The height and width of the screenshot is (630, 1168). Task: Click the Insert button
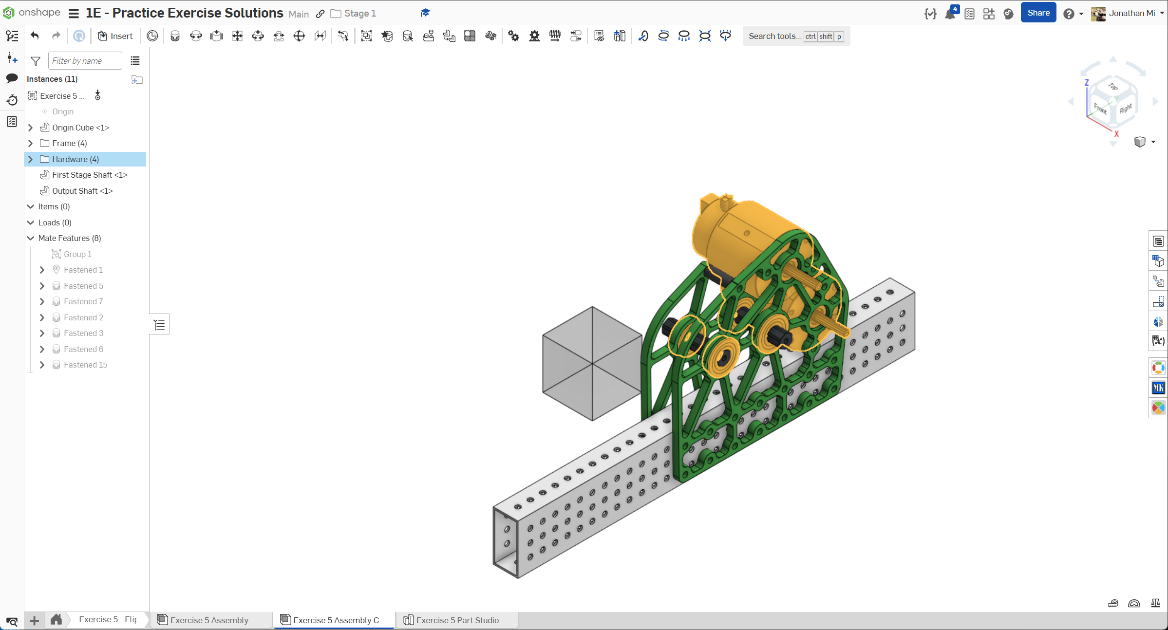point(115,36)
